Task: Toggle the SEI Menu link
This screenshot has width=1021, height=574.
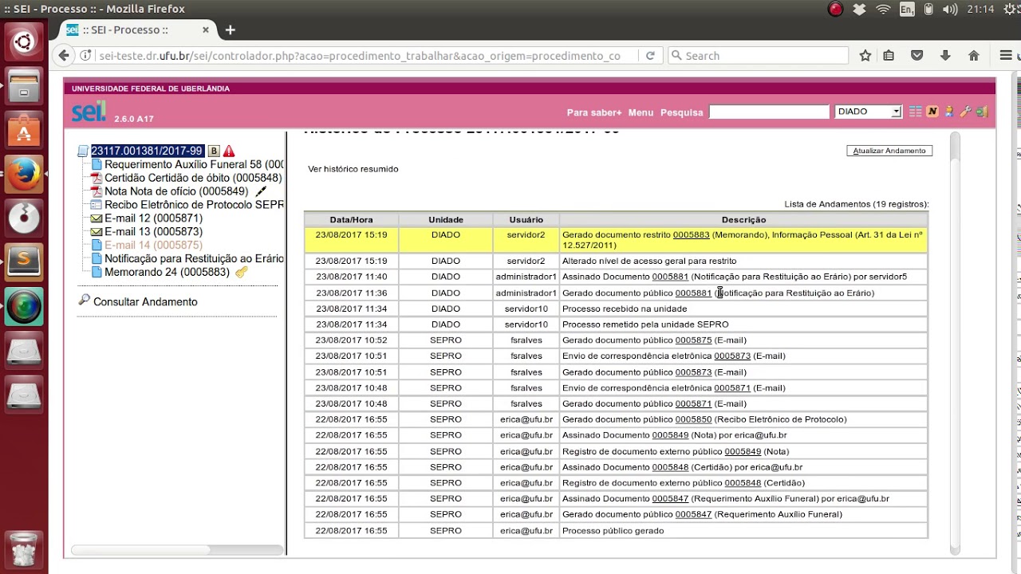Action: point(641,112)
